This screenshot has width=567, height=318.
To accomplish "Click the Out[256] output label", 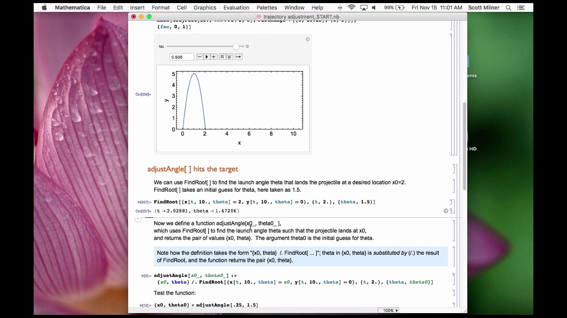I will coord(143,95).
